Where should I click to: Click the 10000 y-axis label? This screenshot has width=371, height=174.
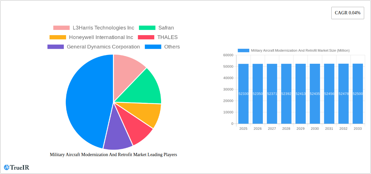(x=228, y=112)
